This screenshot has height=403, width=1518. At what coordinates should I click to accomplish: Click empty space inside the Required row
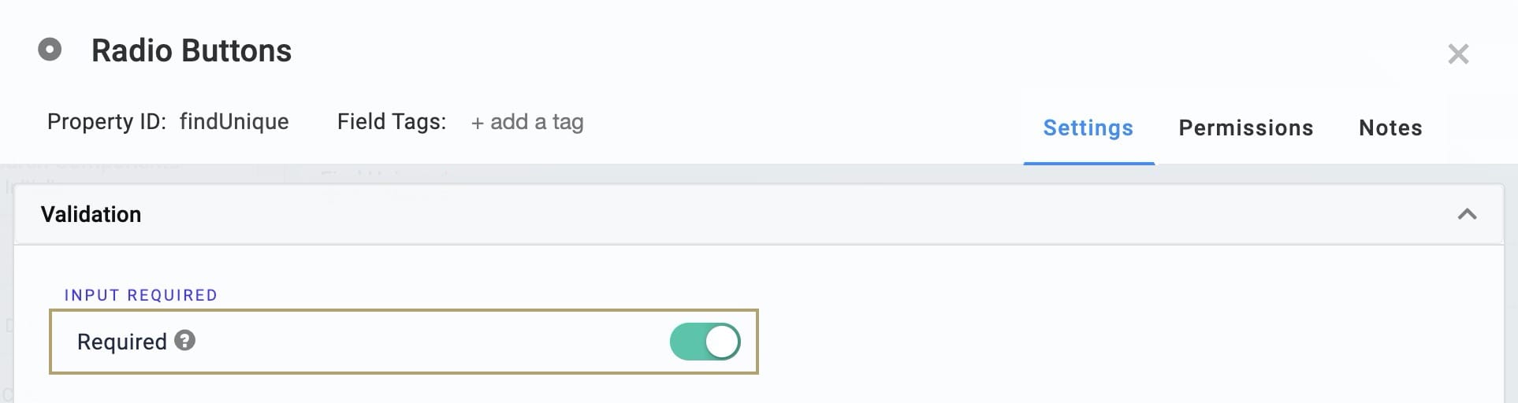point(426,342)
